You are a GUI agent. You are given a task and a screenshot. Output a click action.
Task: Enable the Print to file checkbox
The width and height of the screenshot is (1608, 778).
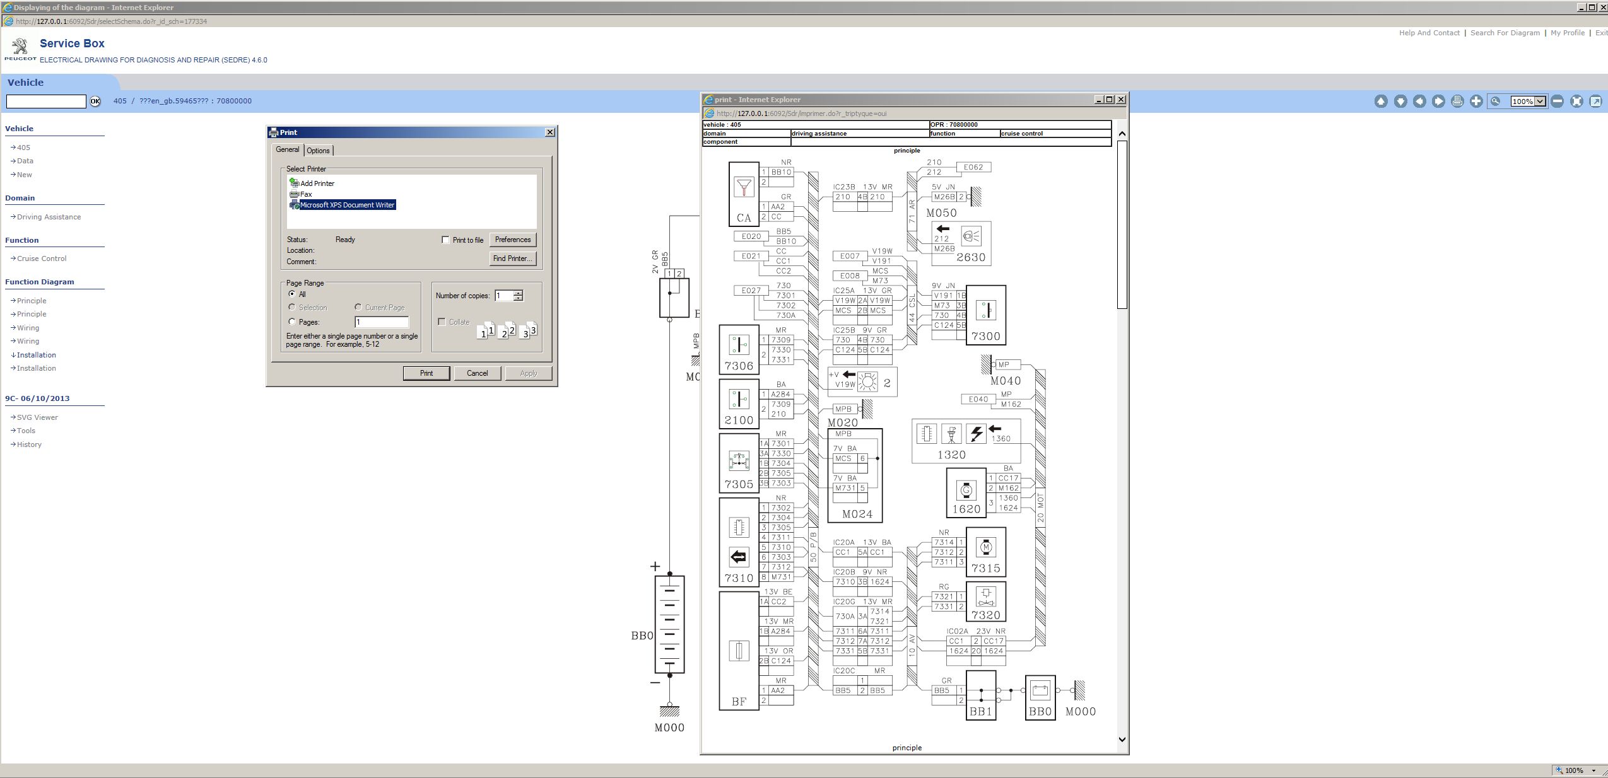click(445, 240)
